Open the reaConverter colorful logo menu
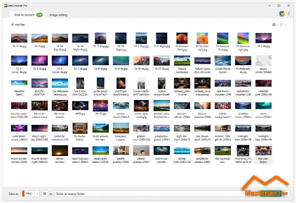 pos(282,14)
